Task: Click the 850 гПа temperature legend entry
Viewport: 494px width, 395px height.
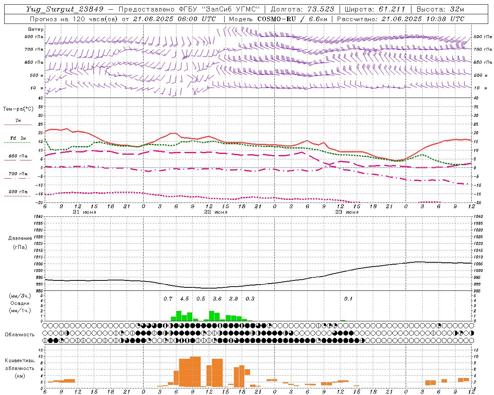Action: point(18,156)
